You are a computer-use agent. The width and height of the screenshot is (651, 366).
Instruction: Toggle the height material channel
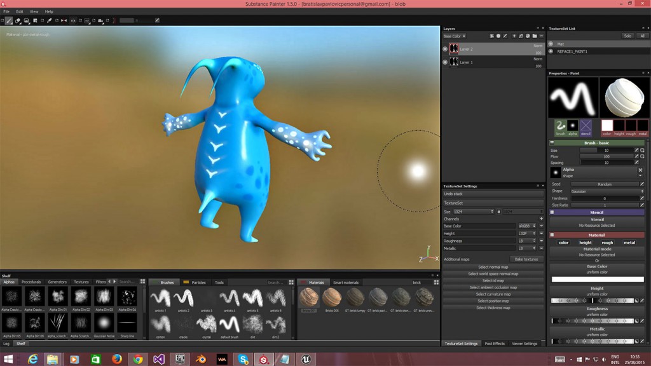point(586,242)
